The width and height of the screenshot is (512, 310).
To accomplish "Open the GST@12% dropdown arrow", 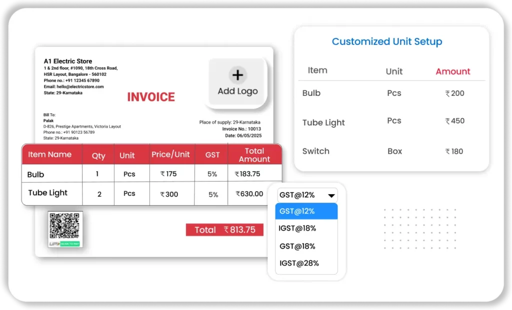I will point(331,196).
